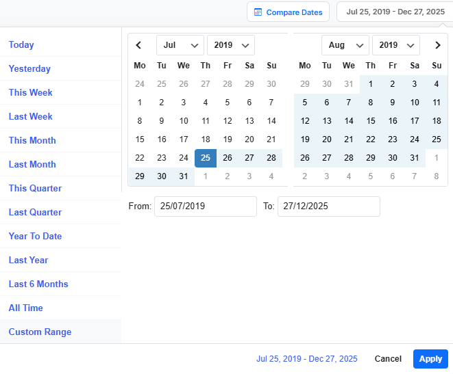Select the This Quarter preset
This screenshot has width=453, height=374.
[35, 189]
